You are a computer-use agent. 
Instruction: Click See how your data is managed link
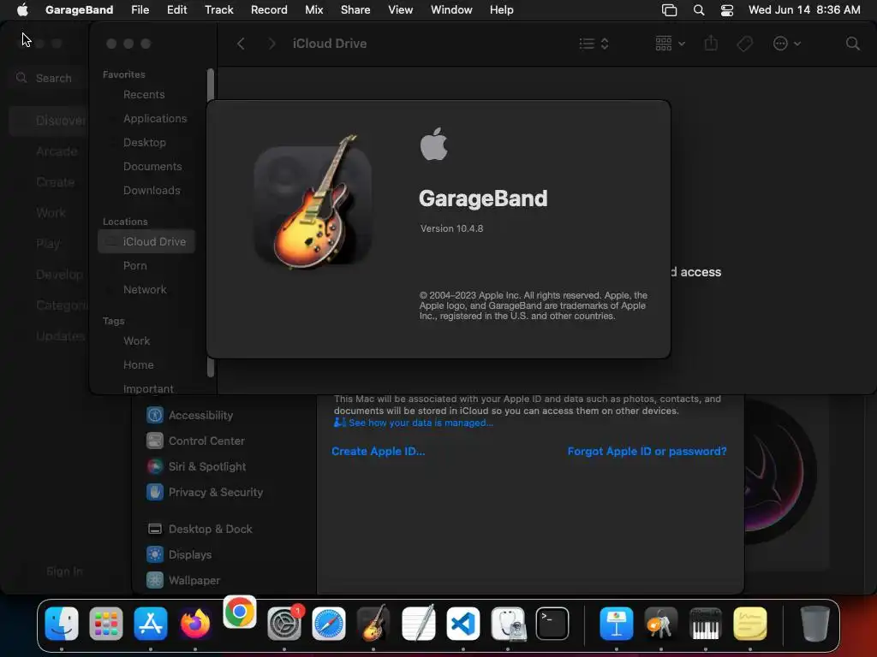coord(421,423)
